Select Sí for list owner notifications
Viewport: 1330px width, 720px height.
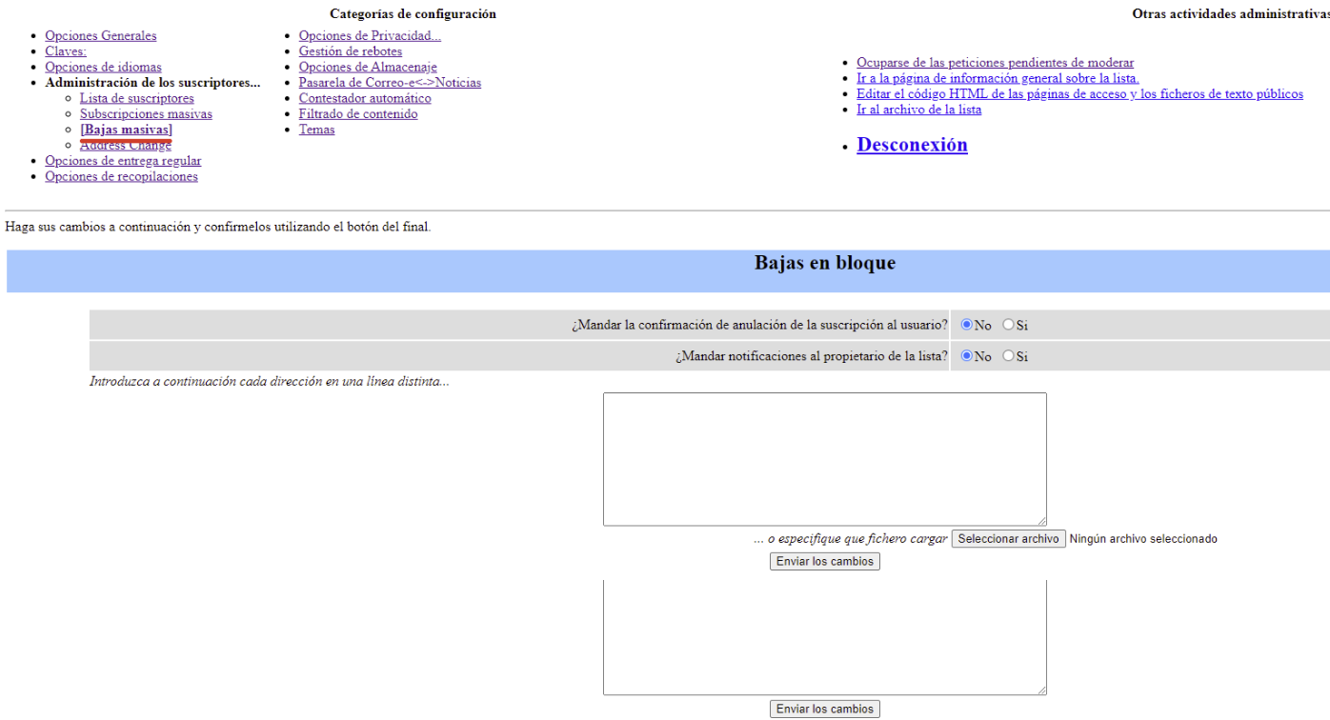coord(1008,356)
